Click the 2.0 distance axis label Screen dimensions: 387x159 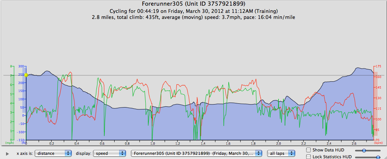(278, 143)
